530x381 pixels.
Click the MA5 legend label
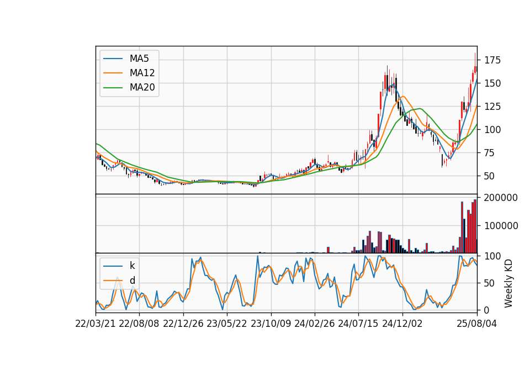point(139,59)
